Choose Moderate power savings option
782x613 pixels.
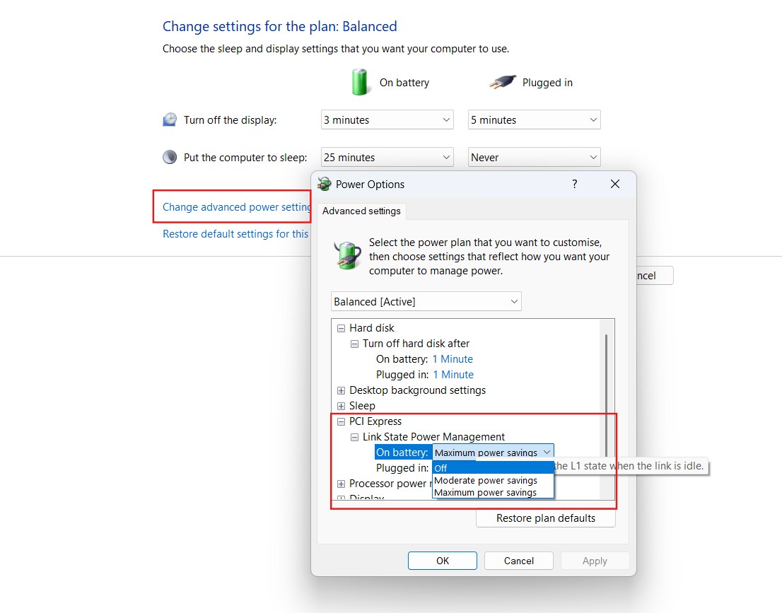[486, 481]
